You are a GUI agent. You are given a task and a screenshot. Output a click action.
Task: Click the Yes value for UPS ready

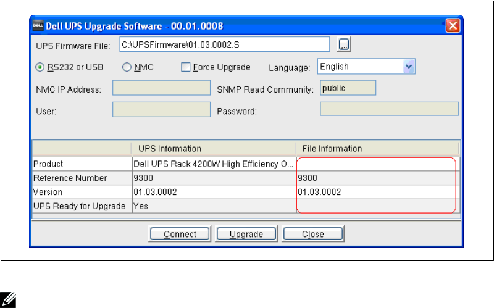click(214, 206)
